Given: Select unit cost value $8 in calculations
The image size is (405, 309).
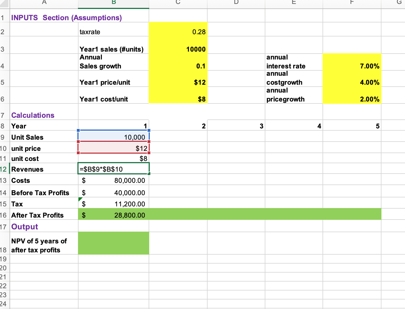Looking at the screenshot, I should tap(114, 158).
